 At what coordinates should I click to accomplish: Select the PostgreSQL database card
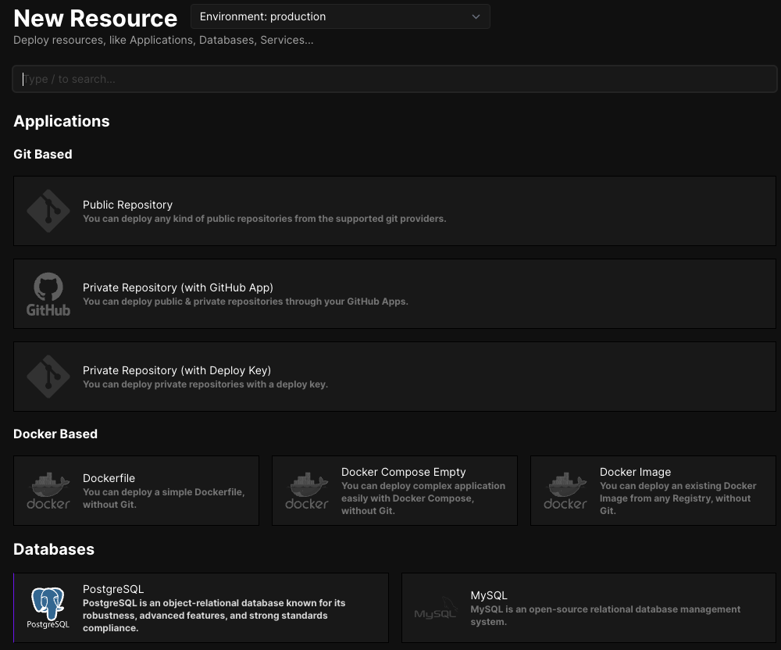(x=200, y=607)
